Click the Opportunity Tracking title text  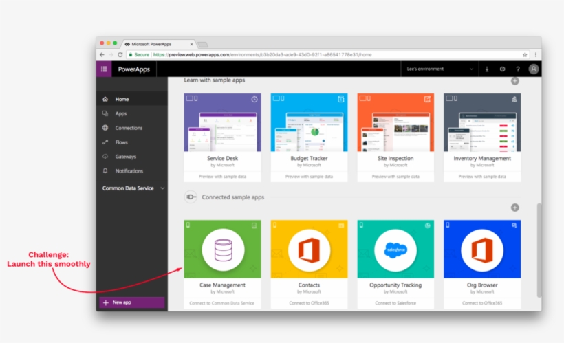[x=395, y=285]
